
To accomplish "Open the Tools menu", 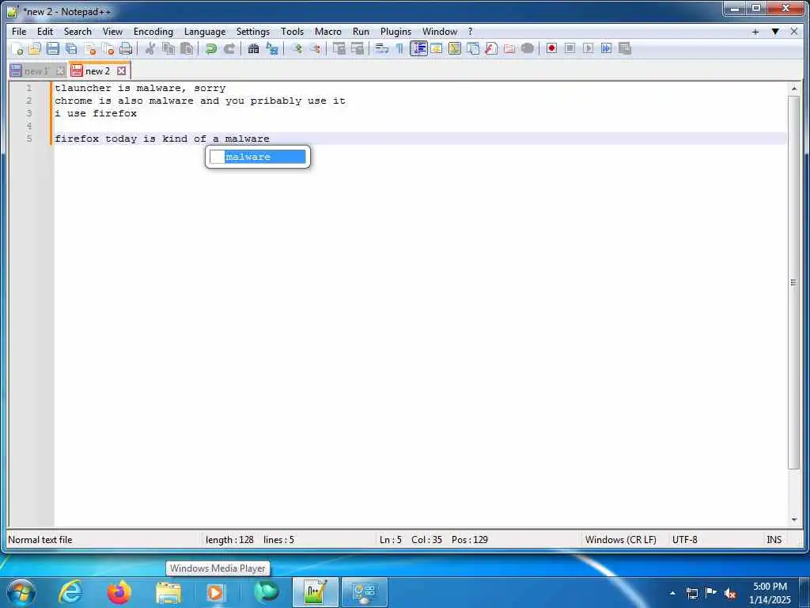I will tap(292, 32).
